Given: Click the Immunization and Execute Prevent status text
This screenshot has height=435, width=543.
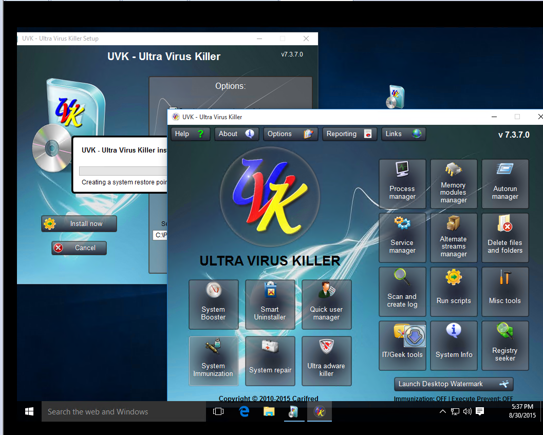Looking at the screenshot, I should tap(453, 399).
